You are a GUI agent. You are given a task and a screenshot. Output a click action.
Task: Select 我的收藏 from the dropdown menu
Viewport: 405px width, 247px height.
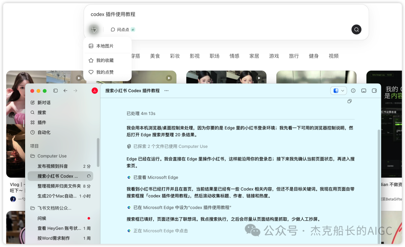(108, 60)
